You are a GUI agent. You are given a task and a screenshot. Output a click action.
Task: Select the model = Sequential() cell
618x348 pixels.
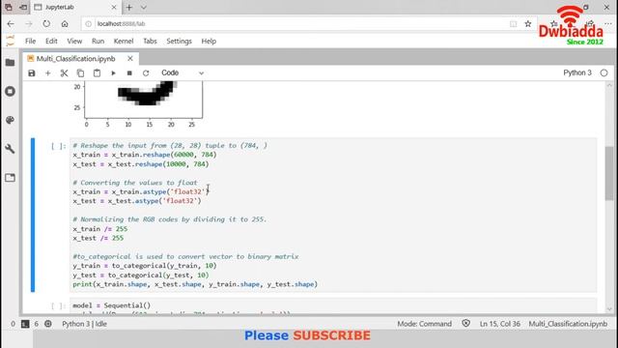point(333,306)
